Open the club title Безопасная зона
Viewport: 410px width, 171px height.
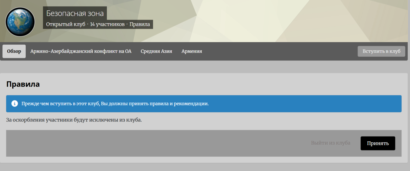75,13
